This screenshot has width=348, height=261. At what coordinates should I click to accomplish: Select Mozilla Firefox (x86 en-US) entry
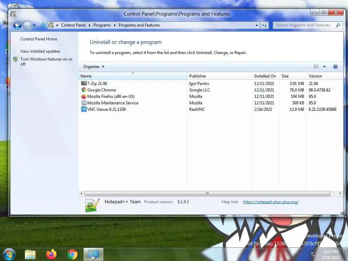pos(111,96)
